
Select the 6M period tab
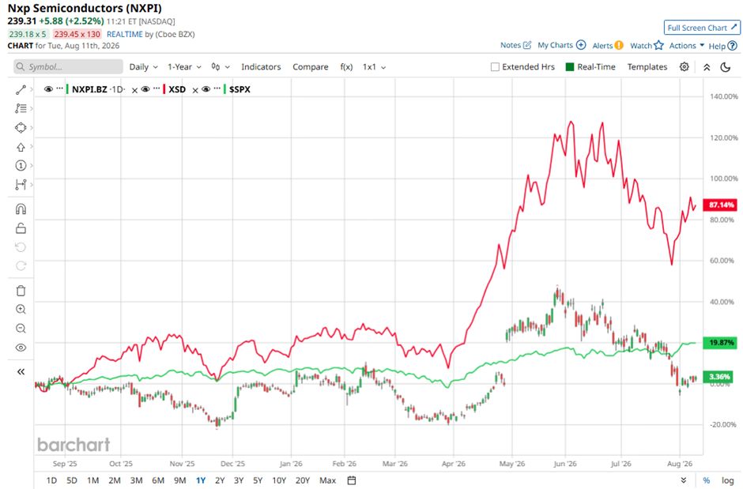click(x=158, y=480)
